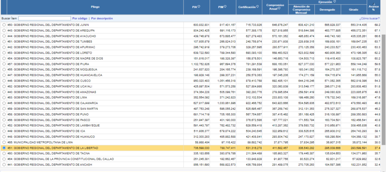Click the Devengado column header
Image resolution: width=386 pixels, height=172 pixels.
point(328,9)
